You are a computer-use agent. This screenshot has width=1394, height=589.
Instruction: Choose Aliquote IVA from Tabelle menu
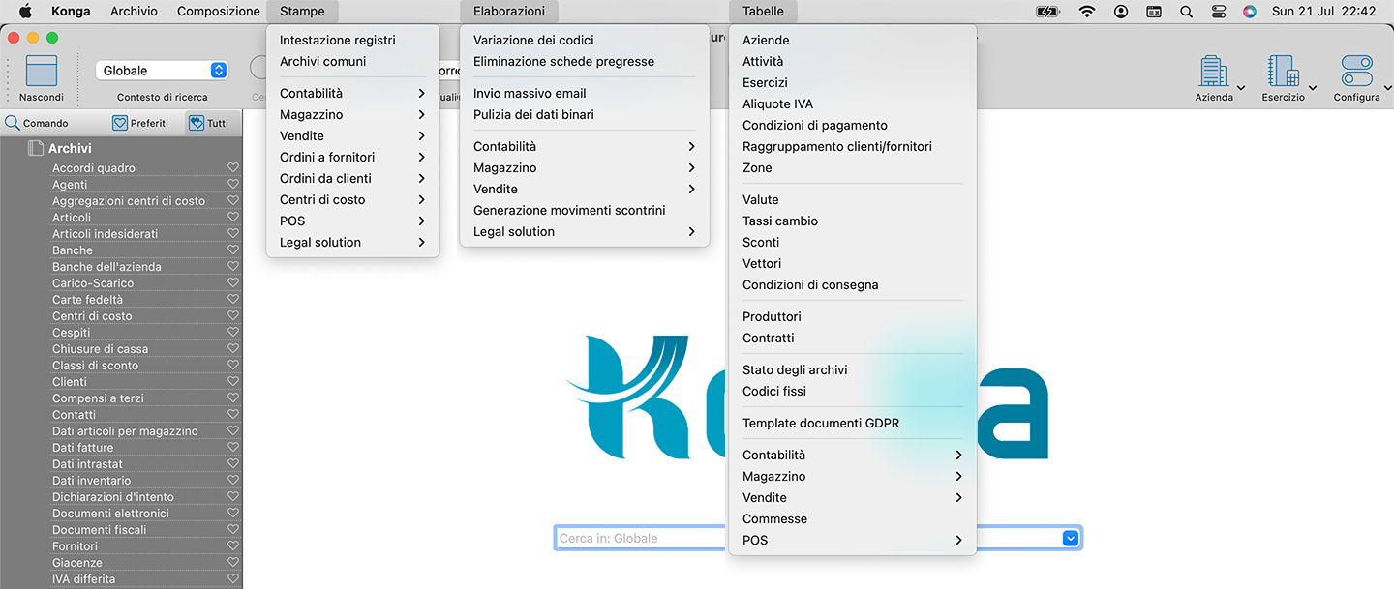click(777, 103)
